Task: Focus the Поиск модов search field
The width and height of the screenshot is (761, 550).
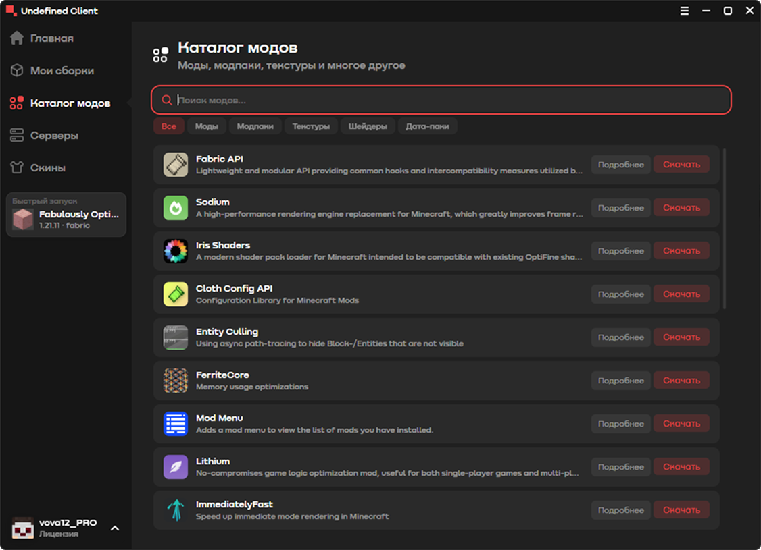Action: pos(441,100)
